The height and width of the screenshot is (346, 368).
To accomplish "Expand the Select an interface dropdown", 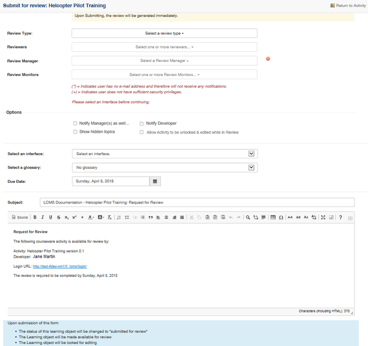I will click(x=164, y=154).
